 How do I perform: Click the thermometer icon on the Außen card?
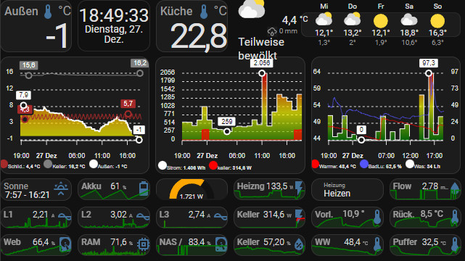pos(48,12)
